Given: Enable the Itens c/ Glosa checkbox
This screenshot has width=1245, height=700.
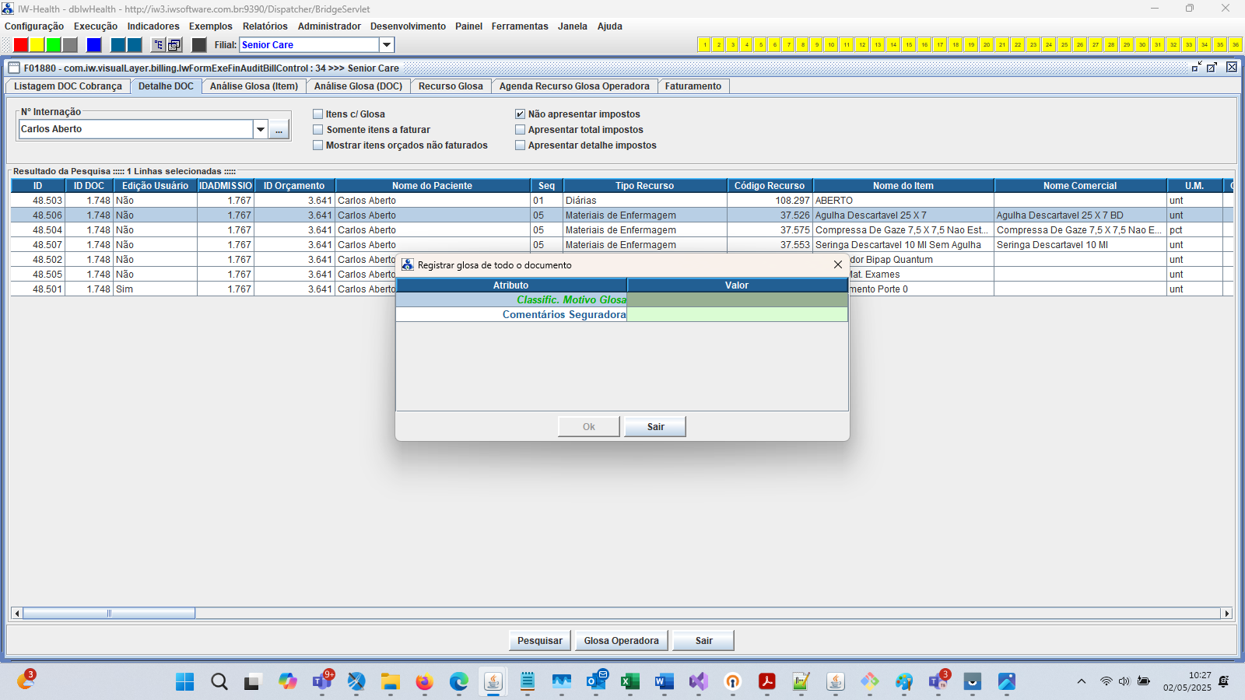Looking at the screenshot, I should click(x=318, y=114).
